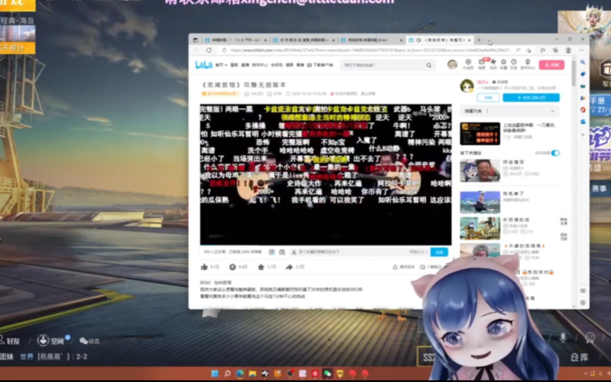Viewport: 611px width, 382px height.
Task: Click the Edge sidebar search icon
Action: click(583, 62)
